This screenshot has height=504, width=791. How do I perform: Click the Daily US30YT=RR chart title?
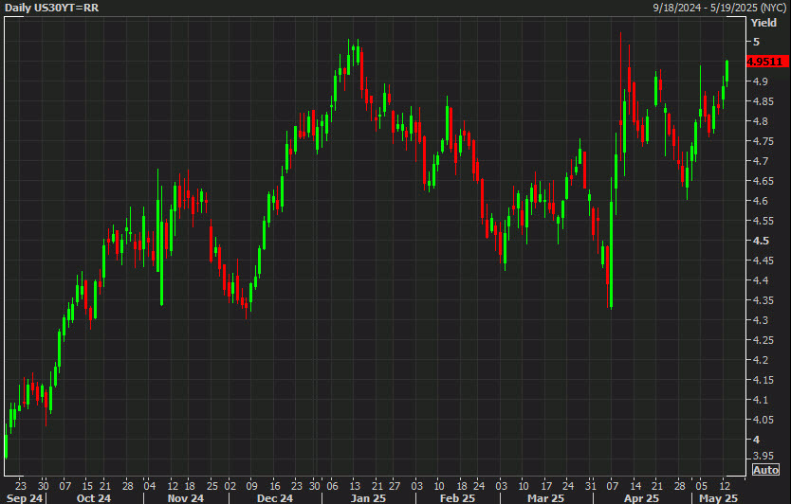[51, 8]
